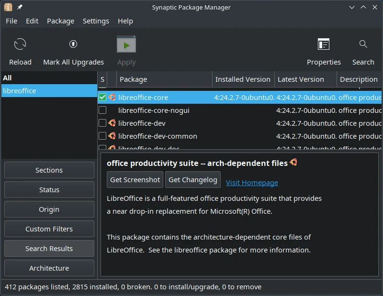The image size is (383, 296).
Task: Click the pin icon in title bar
Action: (x=20, y=7)
